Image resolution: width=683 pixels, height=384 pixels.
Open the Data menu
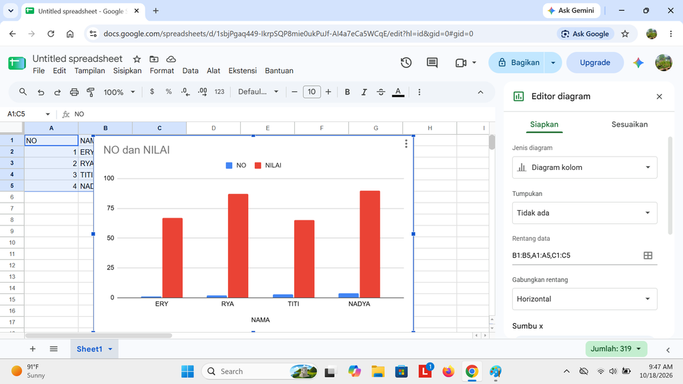[190, 71]
